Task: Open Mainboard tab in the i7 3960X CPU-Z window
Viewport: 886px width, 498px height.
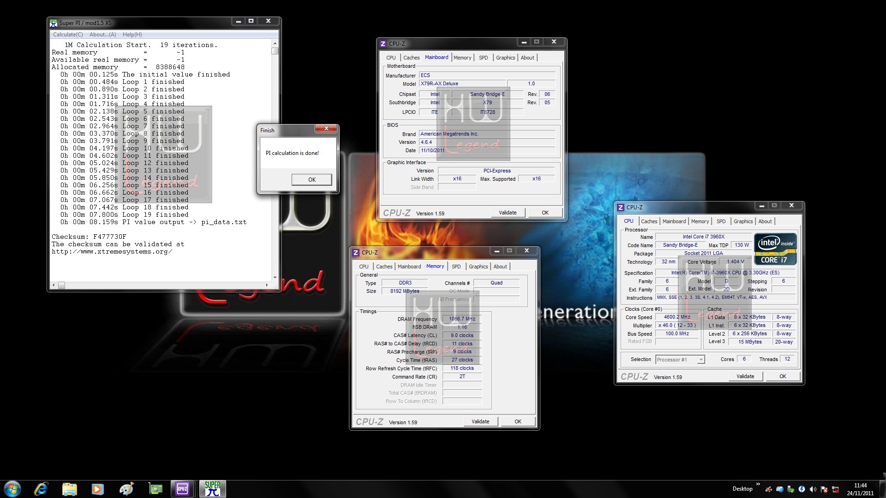Action: point(674,221)
